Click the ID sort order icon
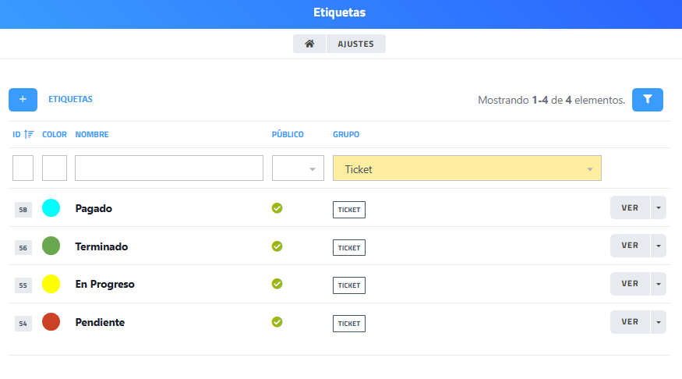The image size is (682, 379). click(x=29, y=134)
